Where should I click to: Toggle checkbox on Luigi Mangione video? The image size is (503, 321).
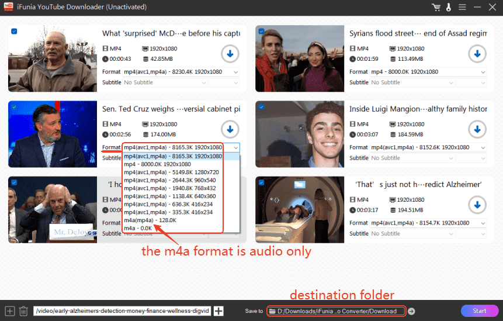pos(261,107)
